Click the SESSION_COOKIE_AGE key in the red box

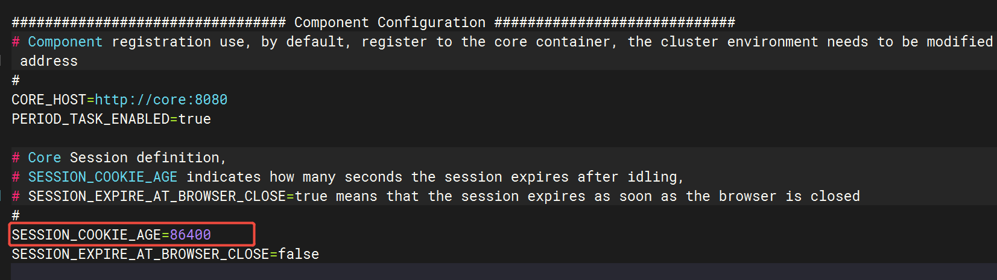point(86,235)
